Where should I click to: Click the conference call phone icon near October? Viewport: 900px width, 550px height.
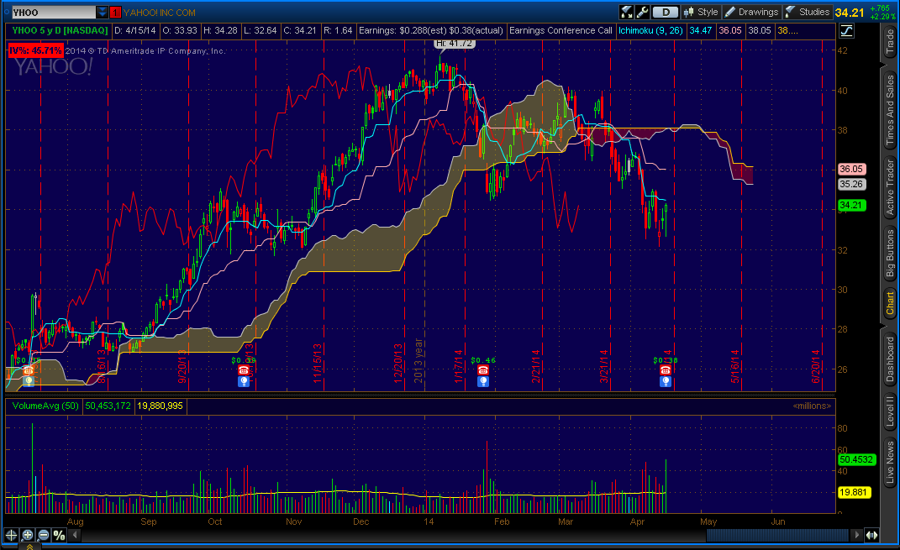click(244, 370)
